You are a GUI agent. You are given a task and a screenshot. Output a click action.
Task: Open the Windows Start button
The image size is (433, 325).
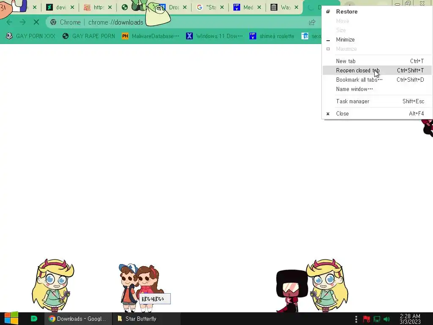point(11,319)
